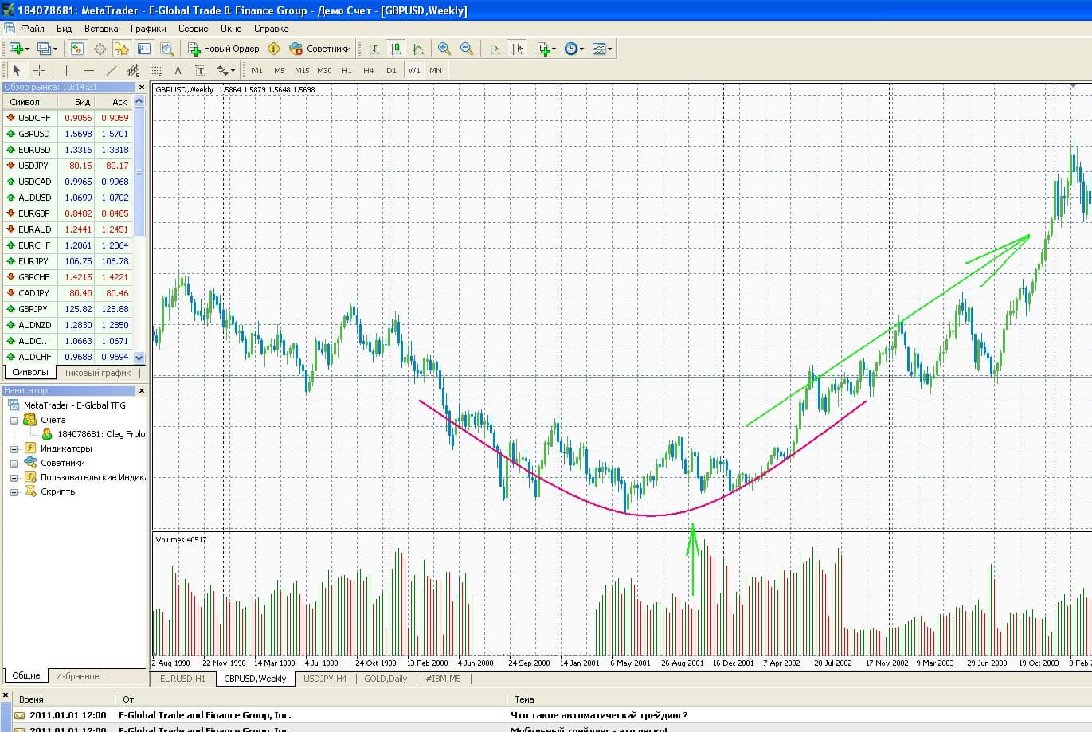Open the chart periodicity clock dropdown
The width and height of the screenshot is (1092, 732).
click(573, 49)
